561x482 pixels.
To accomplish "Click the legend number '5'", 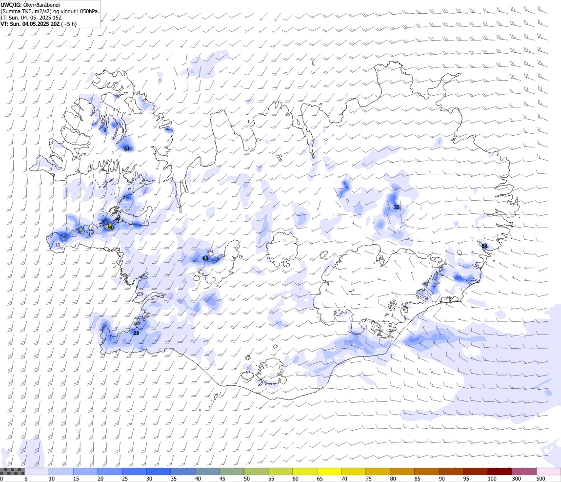I will [x=26, y=479].
